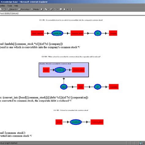
Task: Click the Print icon in toolbar
Action: pos(51,9)
